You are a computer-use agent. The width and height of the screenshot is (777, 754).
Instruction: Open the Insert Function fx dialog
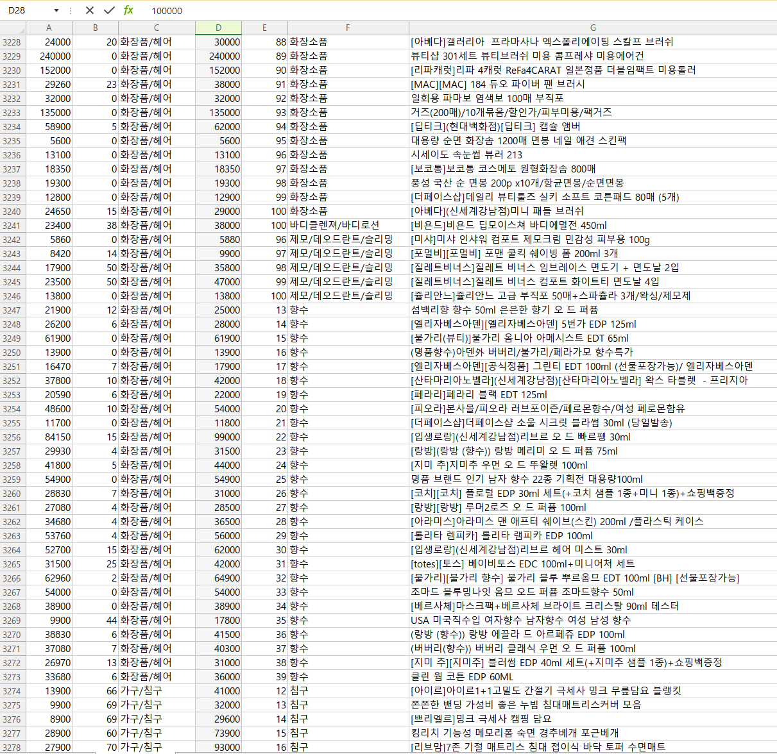point(128,10)
